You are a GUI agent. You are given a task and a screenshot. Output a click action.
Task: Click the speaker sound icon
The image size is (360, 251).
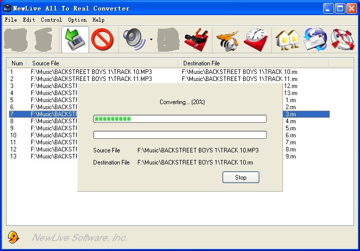click(x=134, y=40)
